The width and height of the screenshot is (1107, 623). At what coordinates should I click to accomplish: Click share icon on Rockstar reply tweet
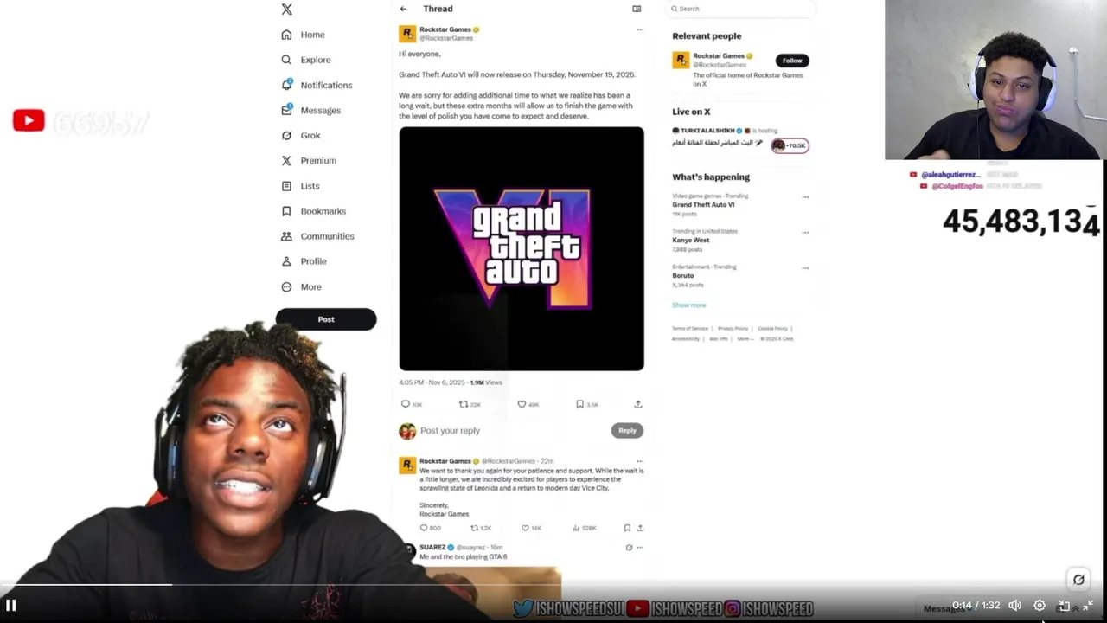(640, 528)
